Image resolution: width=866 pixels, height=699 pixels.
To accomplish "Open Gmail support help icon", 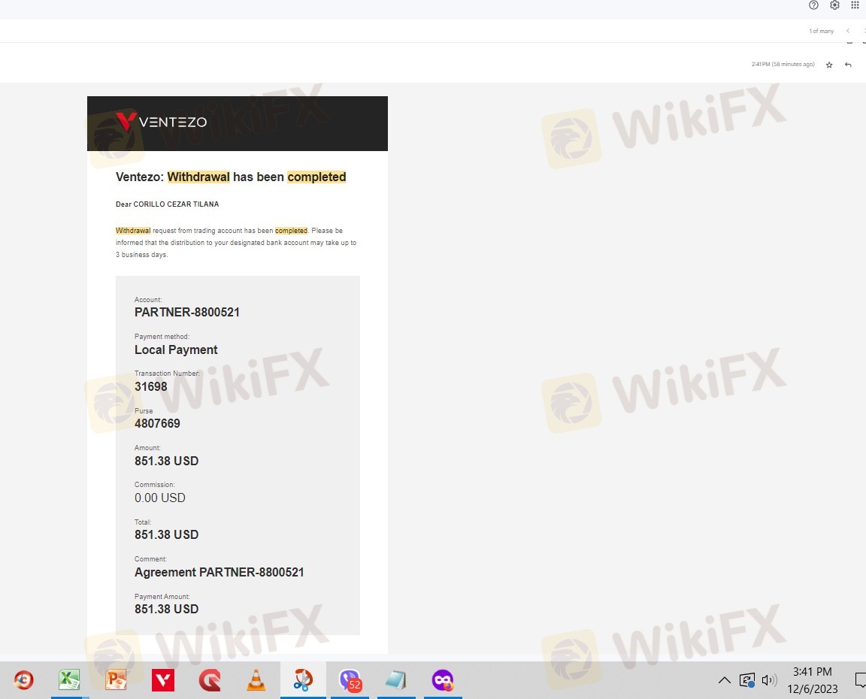I will pyautogui.click(x=813, y=5).
